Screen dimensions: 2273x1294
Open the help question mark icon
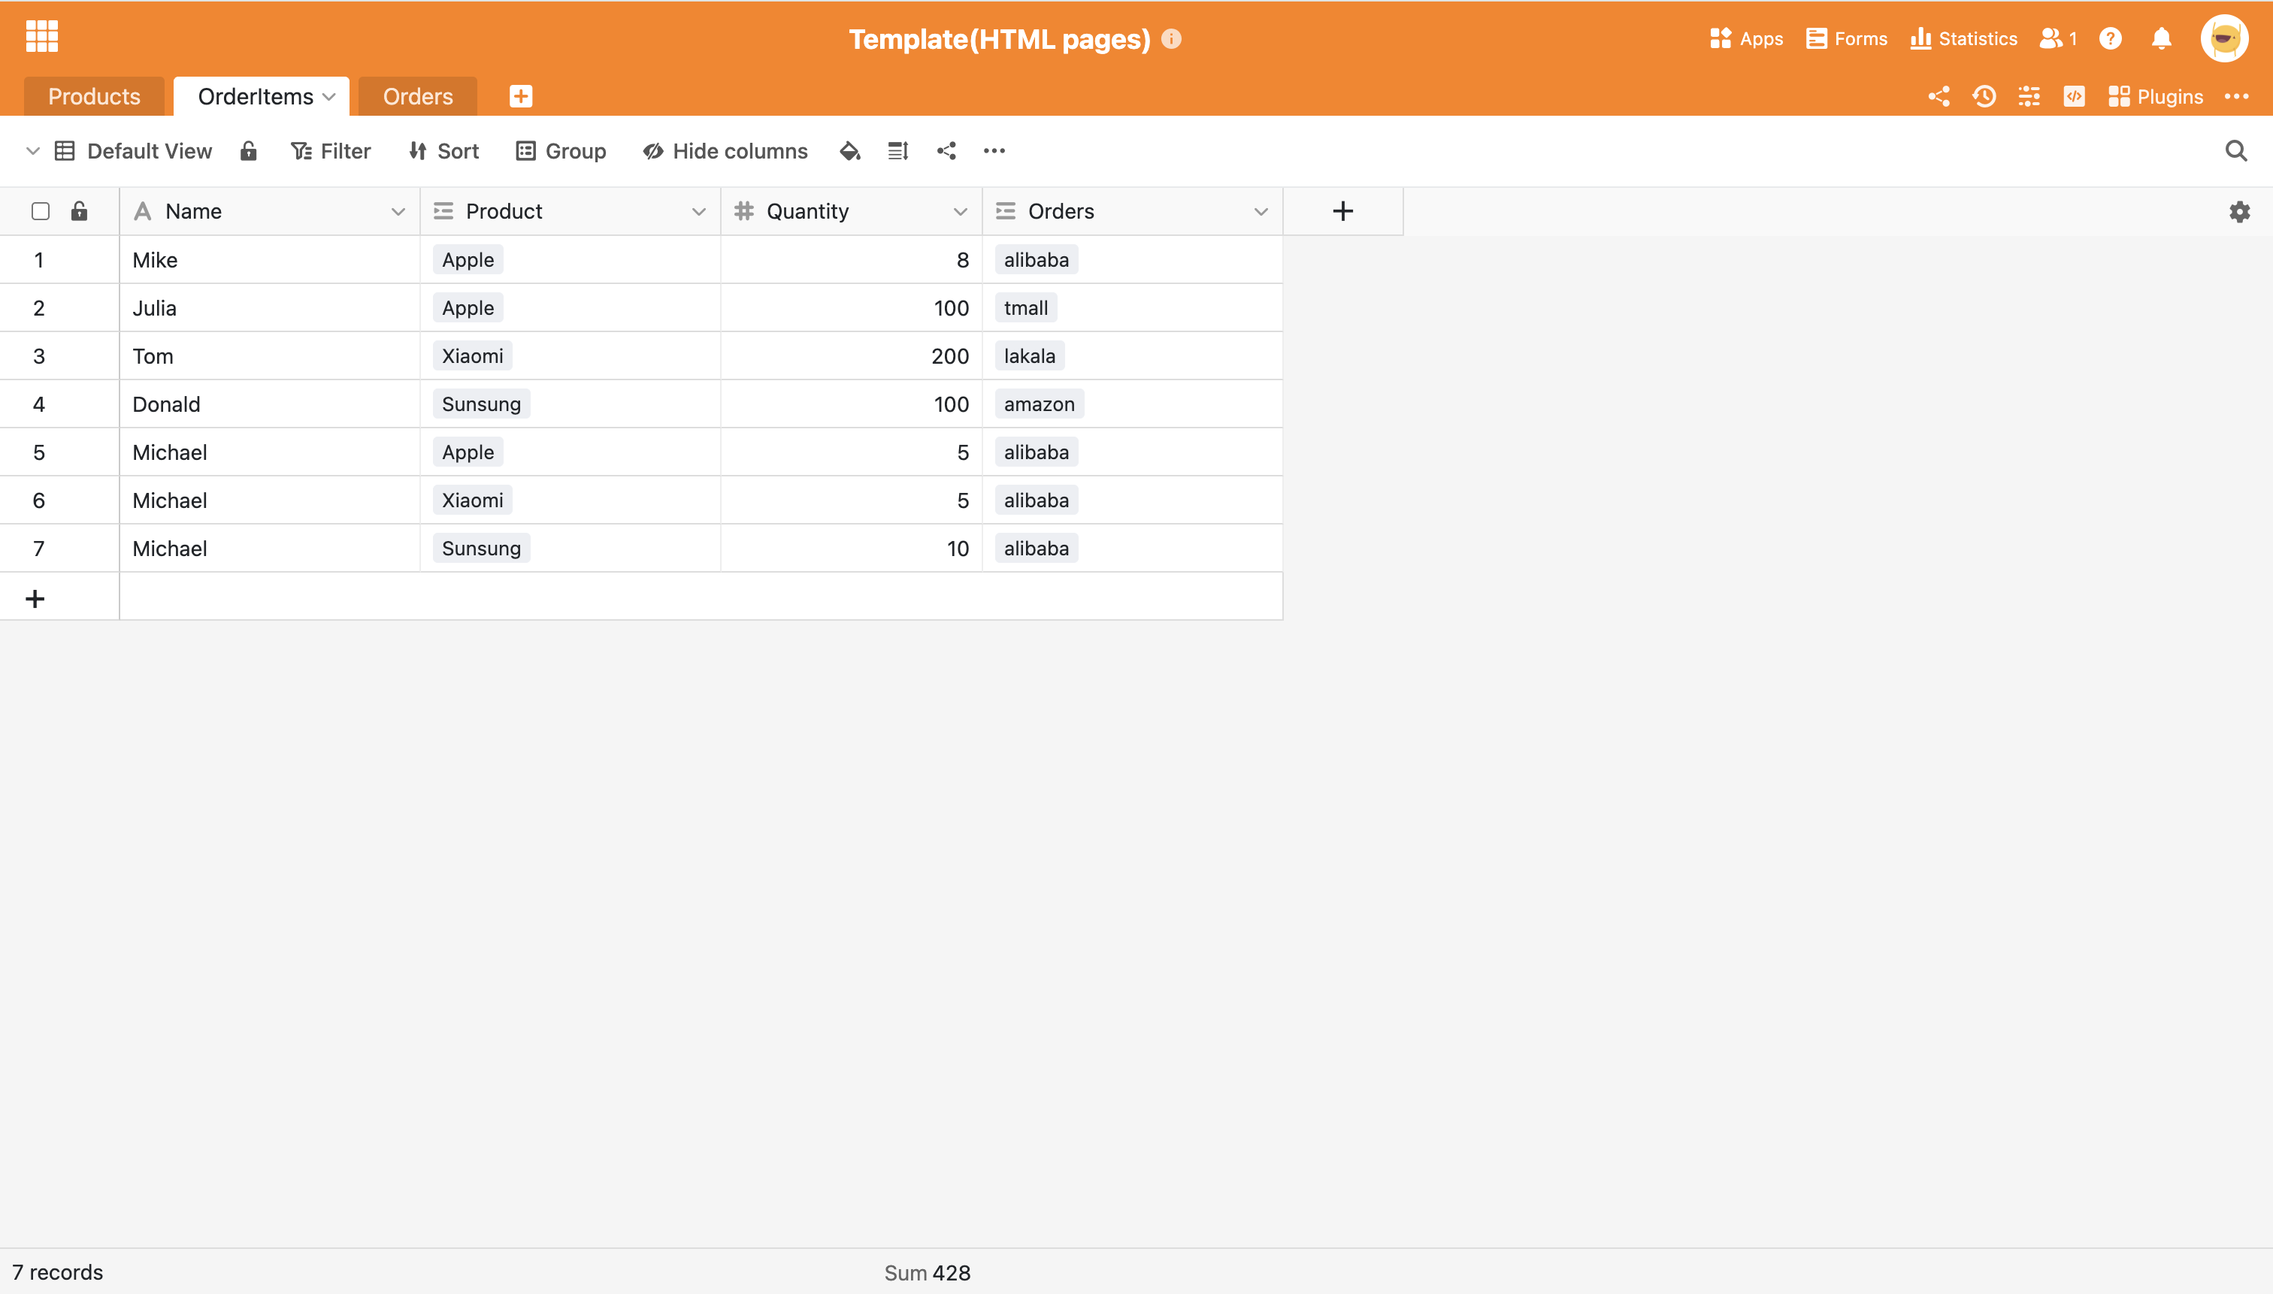2111,39
